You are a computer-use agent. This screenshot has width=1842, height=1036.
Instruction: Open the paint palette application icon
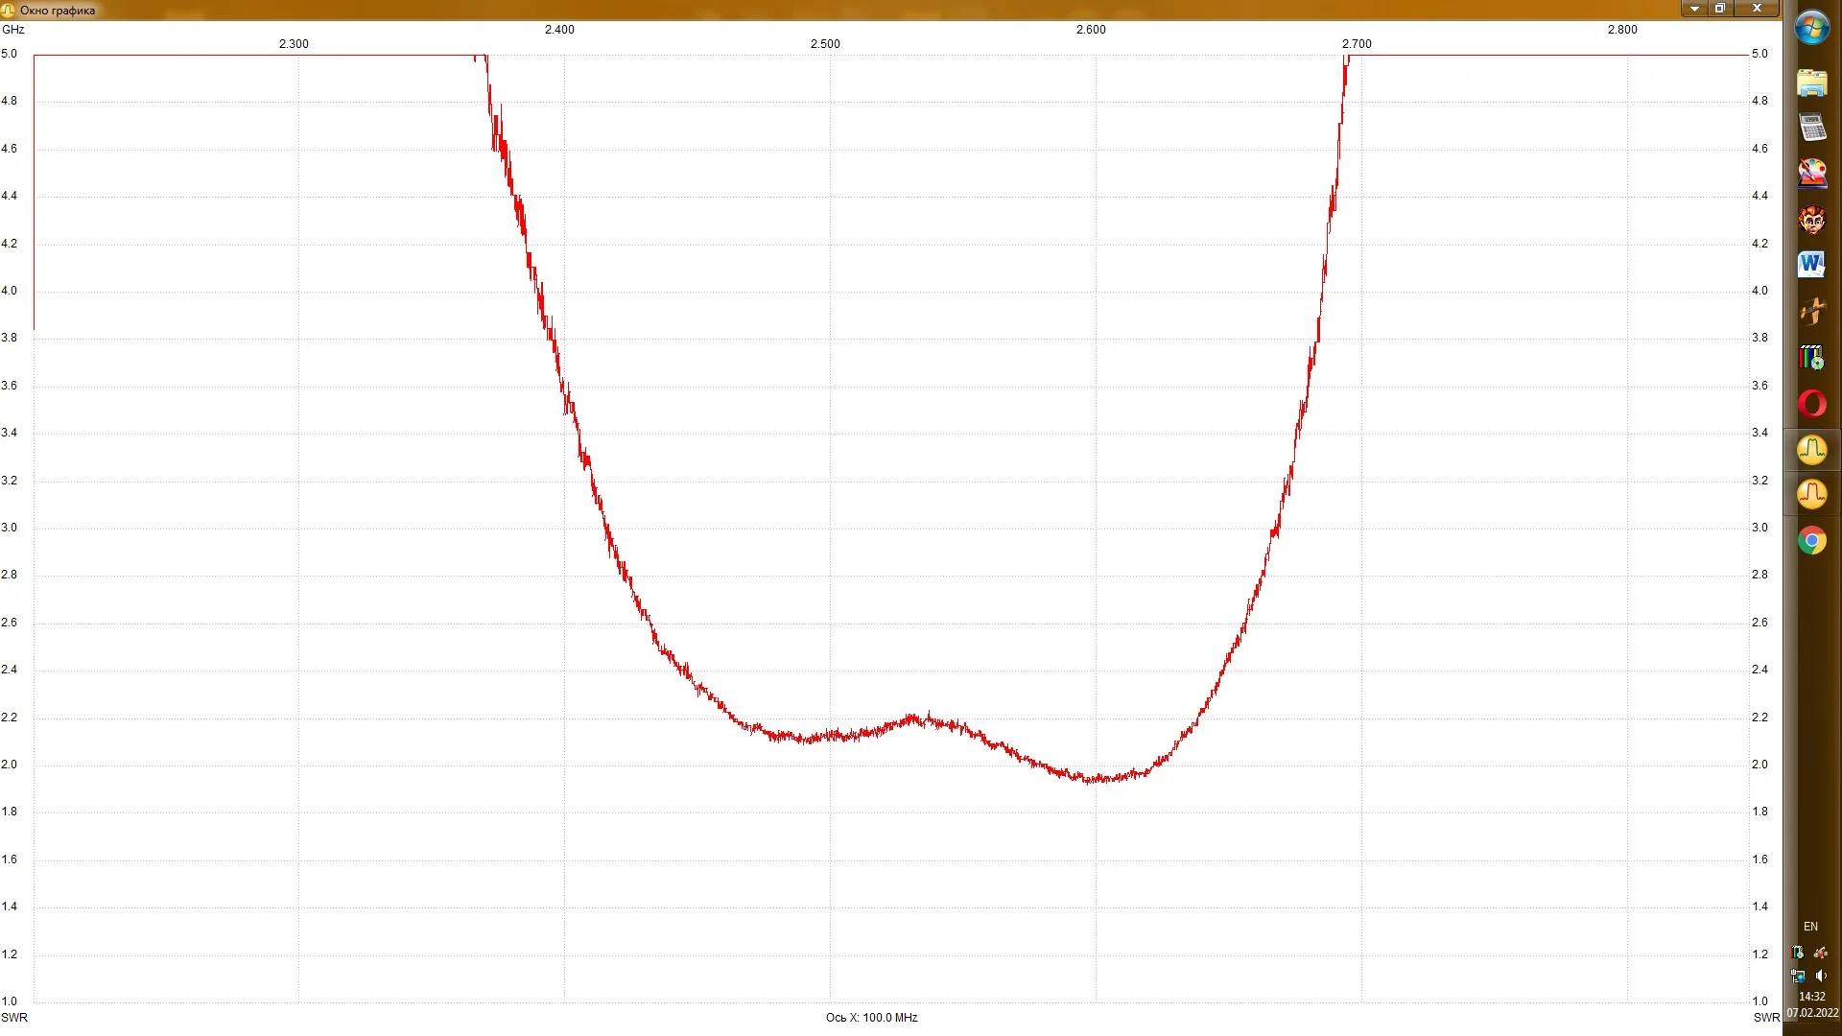pos(1812,174)
